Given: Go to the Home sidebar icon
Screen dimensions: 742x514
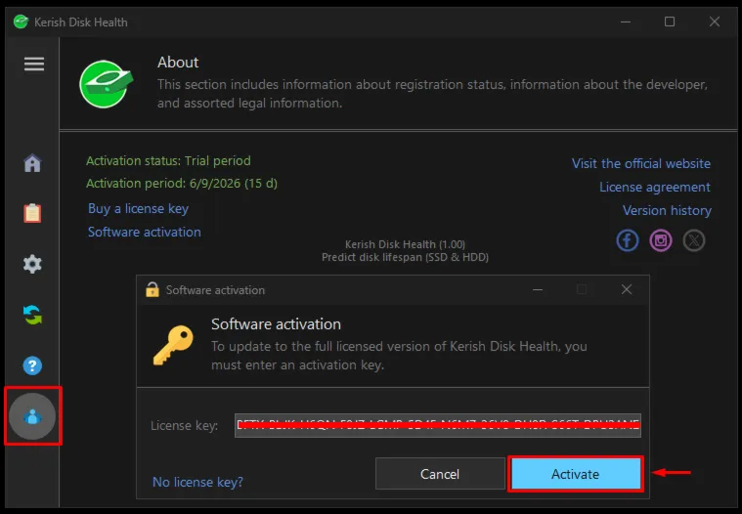Looking at the screenshot, I should point(32,163).
